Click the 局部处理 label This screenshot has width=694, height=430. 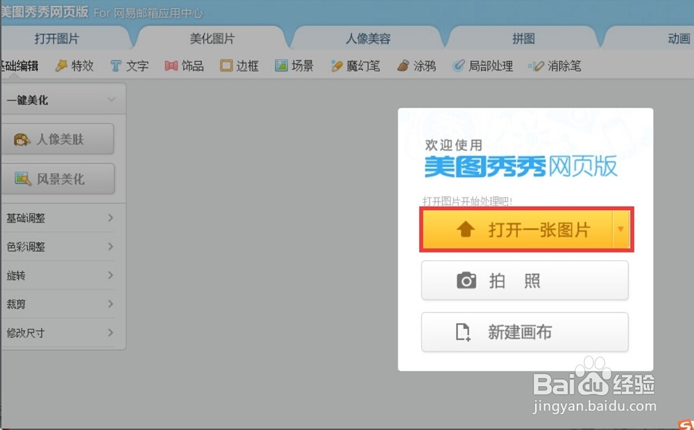pyautogui.click(x=491, y=66)
